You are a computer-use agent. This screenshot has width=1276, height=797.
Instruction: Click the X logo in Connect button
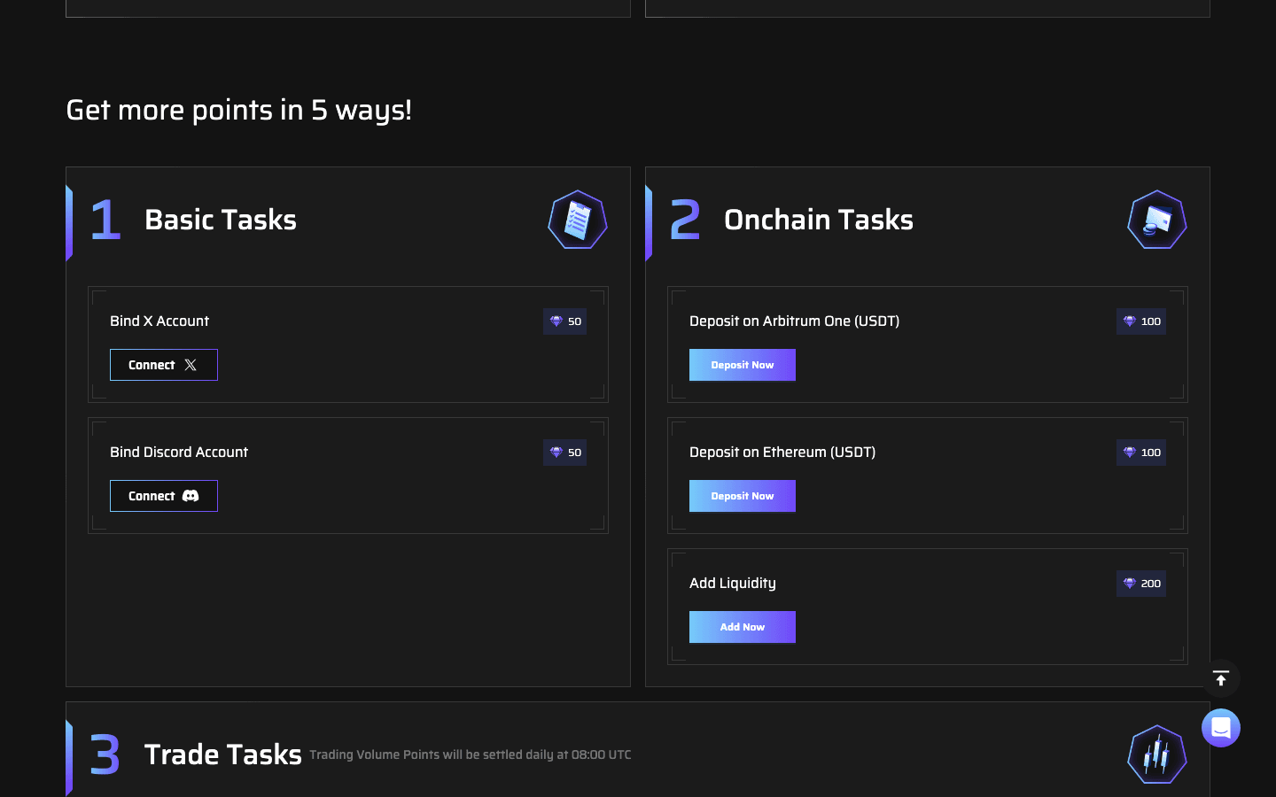[x=191, y=365]
